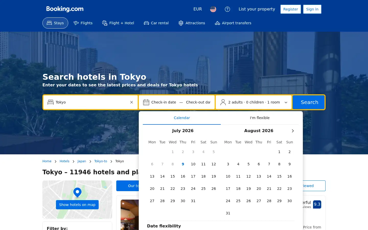
Task: Switch to I'm flexible tab
Action: [260, 118]
